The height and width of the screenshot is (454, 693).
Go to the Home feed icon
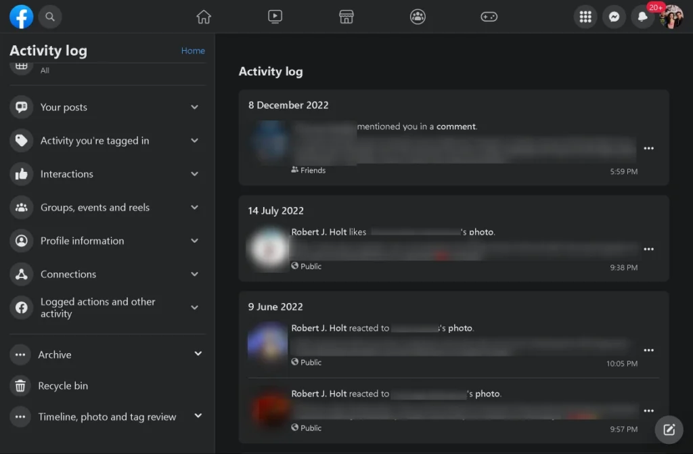(204, 17)
